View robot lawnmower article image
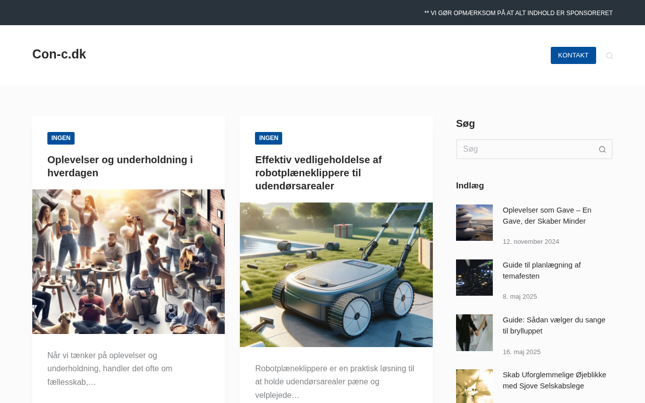This screenshot has width=645, height=403. click(336, 275)
